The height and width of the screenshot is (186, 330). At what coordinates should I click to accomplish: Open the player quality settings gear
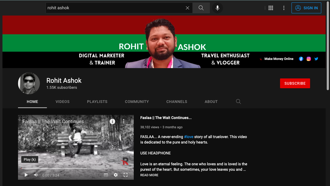[x=116, y=175]
